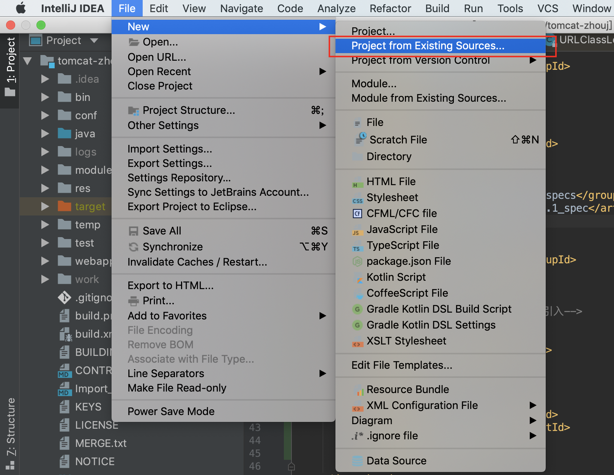The height and width of the screenshot is (475, 614).
Task: Open the Other Settings submenu
Action: coord(224,126)
